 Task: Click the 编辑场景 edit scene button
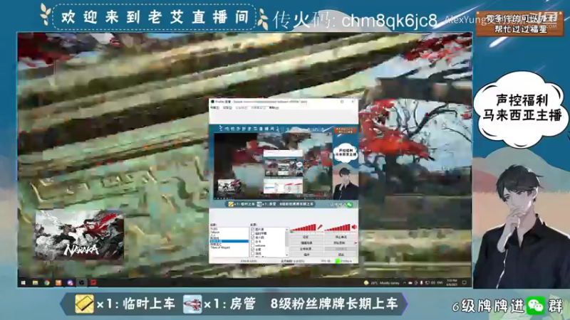306,243
